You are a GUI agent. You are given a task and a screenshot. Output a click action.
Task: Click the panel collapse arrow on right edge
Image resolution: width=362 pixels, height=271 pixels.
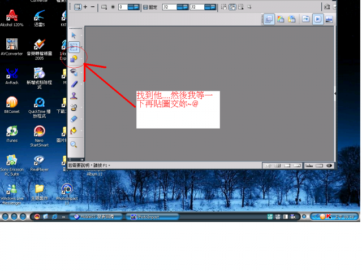335,93
